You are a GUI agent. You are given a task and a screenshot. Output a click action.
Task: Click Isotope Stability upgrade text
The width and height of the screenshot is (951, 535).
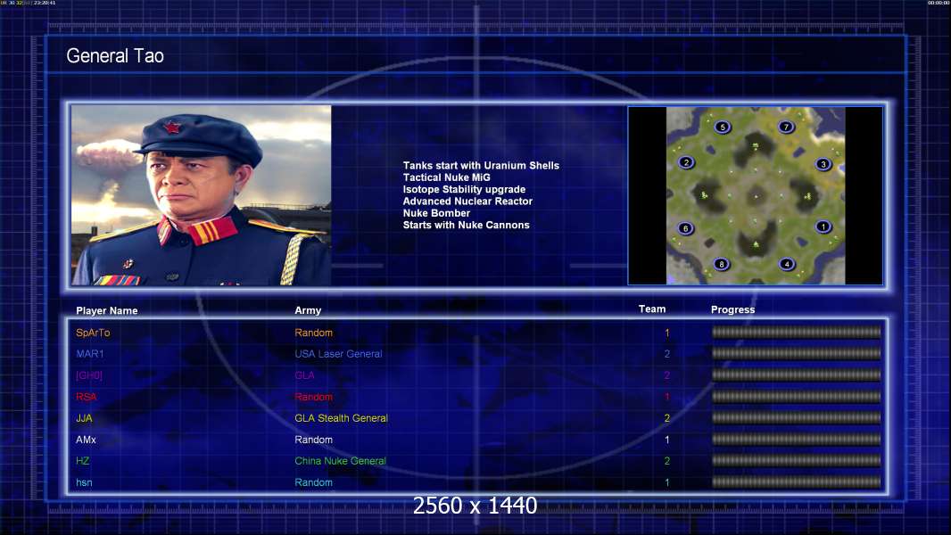(x=464, y=189)
